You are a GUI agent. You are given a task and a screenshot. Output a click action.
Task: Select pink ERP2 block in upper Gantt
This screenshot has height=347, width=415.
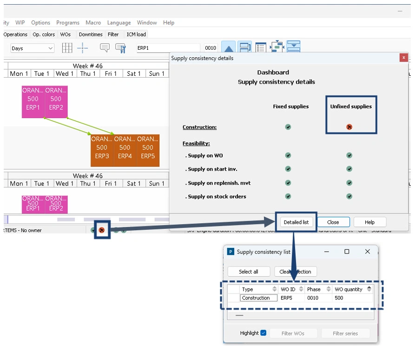56,102
